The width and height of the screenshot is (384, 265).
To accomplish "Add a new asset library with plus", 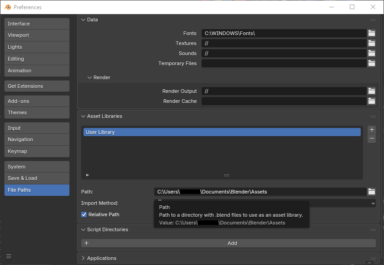I will 372,130.
